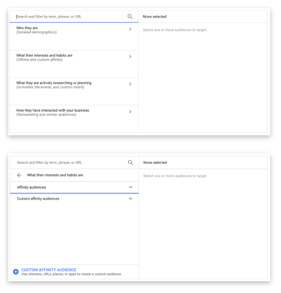281x293 pixels.
Task: Focus the lower search and filter field
Action: point(68,163)
